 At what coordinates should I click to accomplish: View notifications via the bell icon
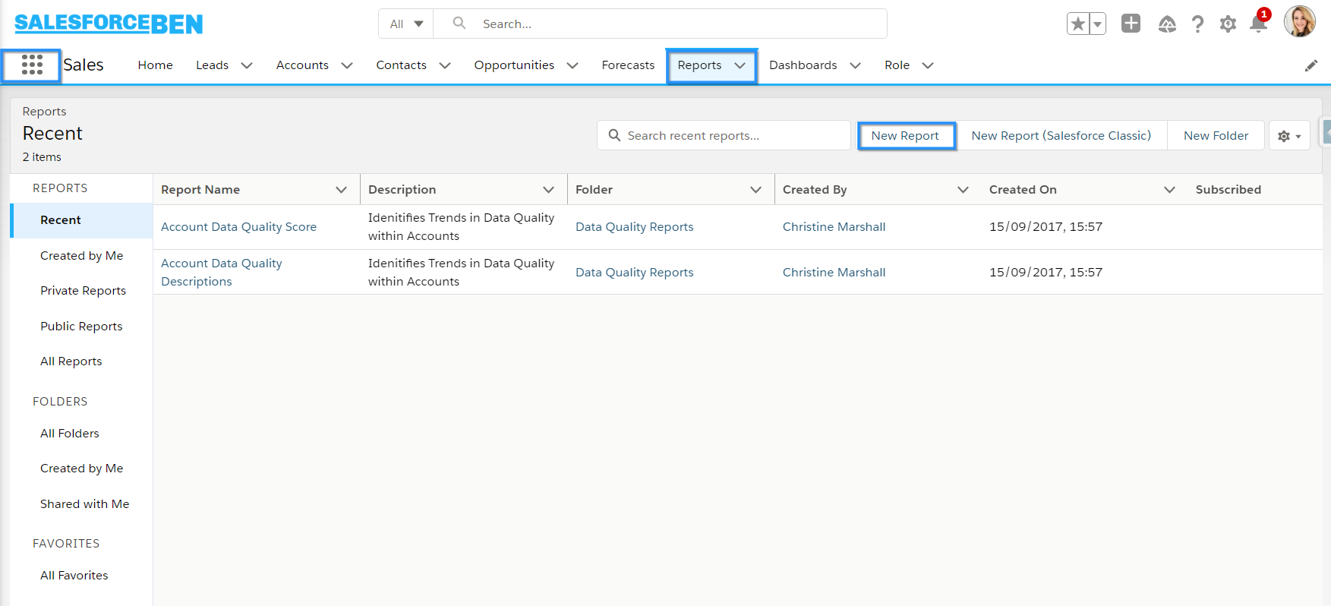1258,24
